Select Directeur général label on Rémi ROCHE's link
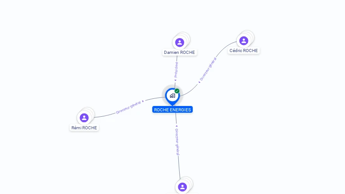The image size is (345, 194). tap(128, 108)
